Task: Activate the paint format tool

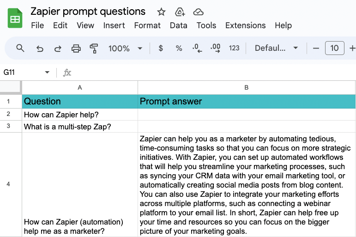Action: pos(94,49)
